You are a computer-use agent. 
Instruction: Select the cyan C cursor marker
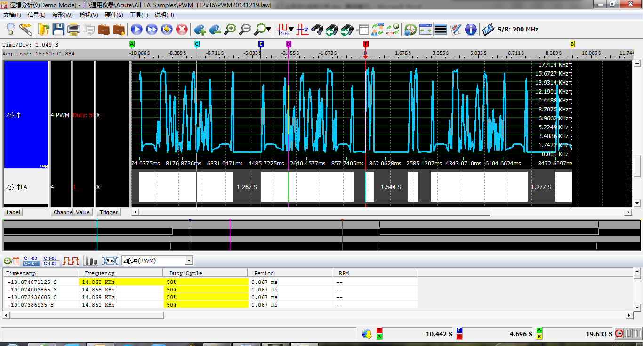(197, 44)
